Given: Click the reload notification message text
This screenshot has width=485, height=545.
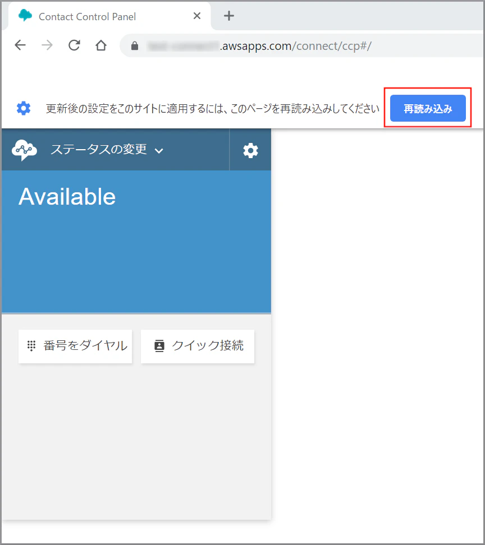Looking at the screenshot, I should pos(213,109).
